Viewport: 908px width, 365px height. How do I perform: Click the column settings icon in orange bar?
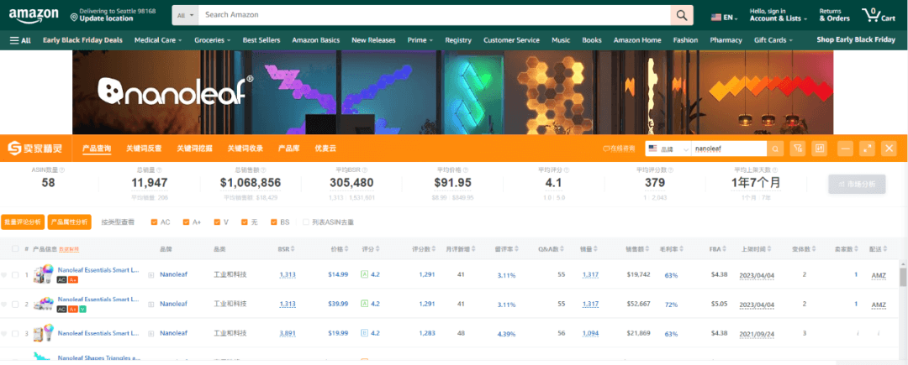819,149
